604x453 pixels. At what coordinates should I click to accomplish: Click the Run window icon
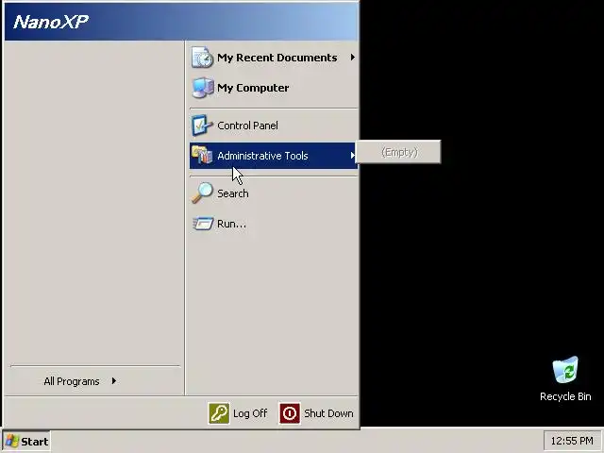click(203, 224)
